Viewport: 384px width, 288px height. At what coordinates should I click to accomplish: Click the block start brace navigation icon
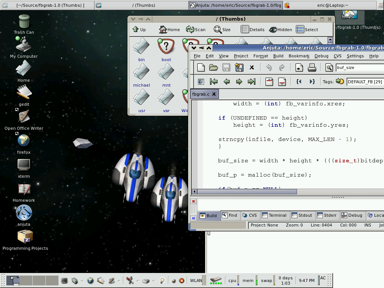pos(299,81)
